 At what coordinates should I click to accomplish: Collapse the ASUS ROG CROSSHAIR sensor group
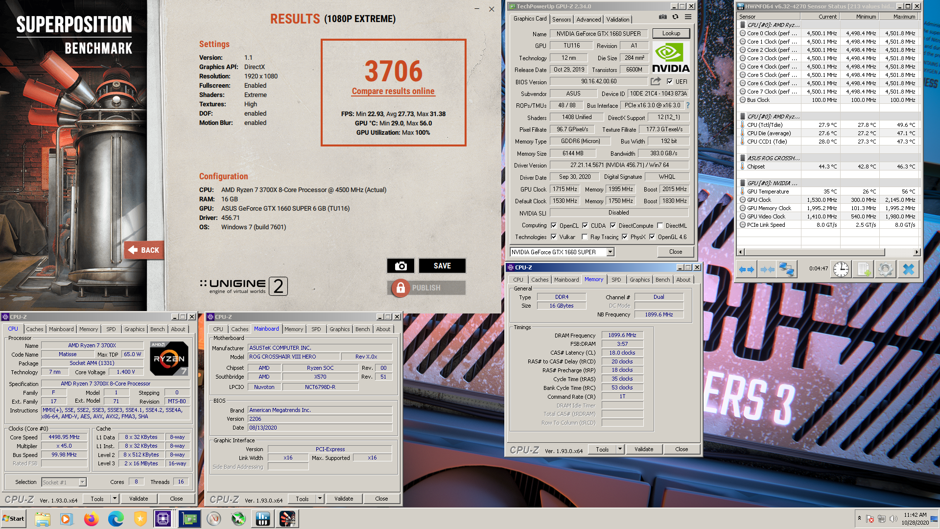pyautogui.click(x=742, y=158)
